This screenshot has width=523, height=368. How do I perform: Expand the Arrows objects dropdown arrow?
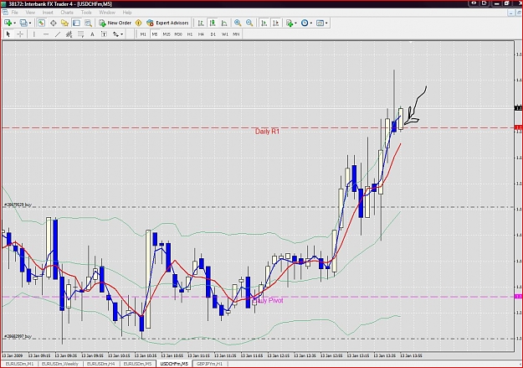[x=121, y=34]
